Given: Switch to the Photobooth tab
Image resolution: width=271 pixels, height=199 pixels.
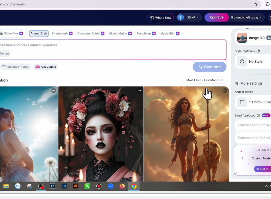Looking at the screenshot, I should (62, 34).
